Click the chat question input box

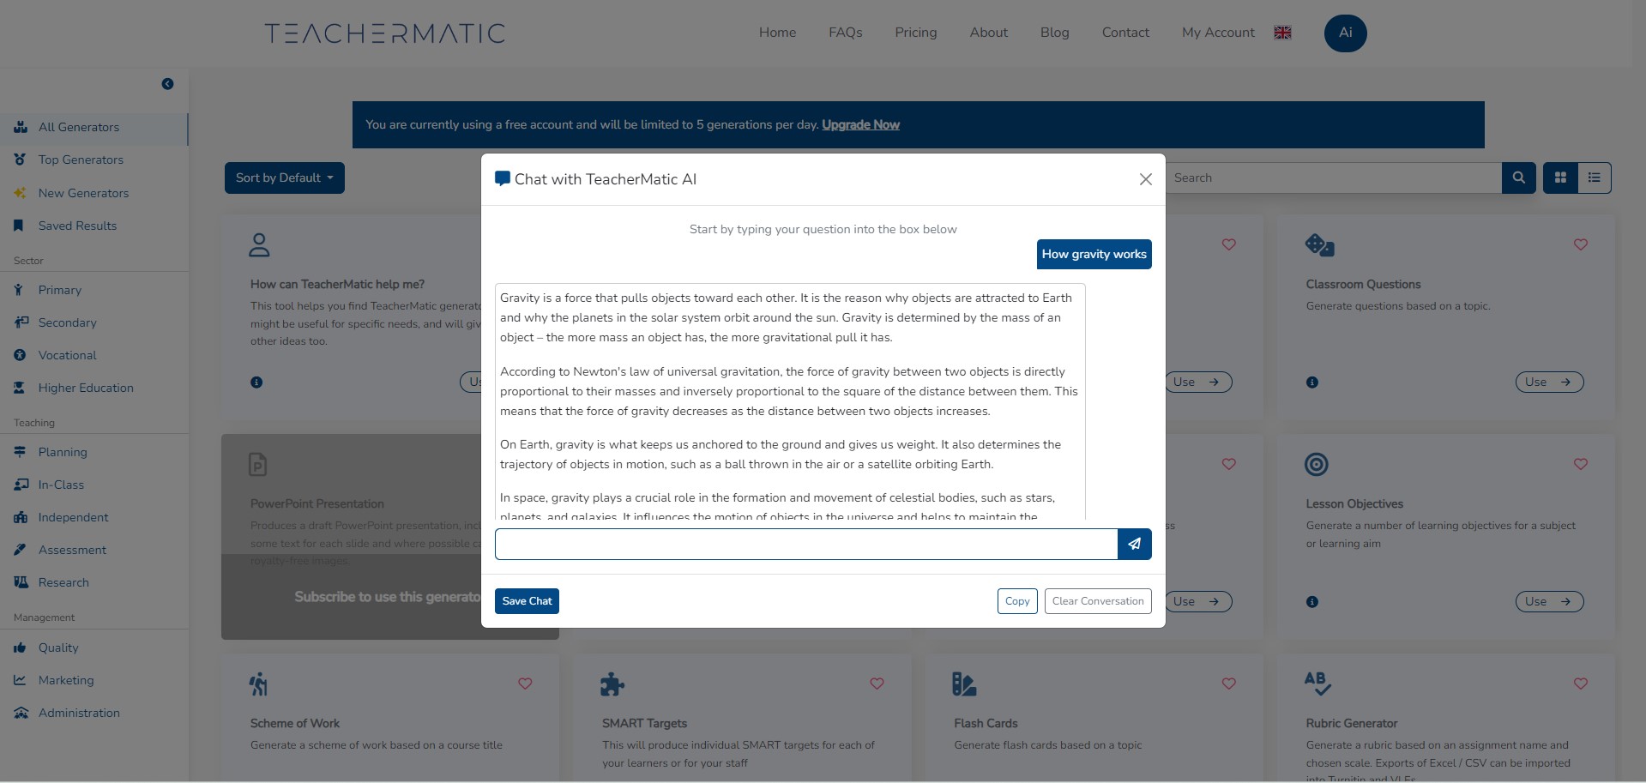coord(806,544)
